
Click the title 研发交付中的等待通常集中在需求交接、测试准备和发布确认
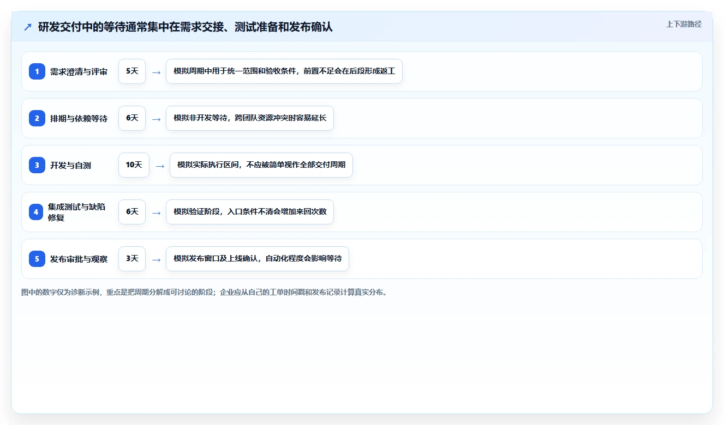(185, 27)
